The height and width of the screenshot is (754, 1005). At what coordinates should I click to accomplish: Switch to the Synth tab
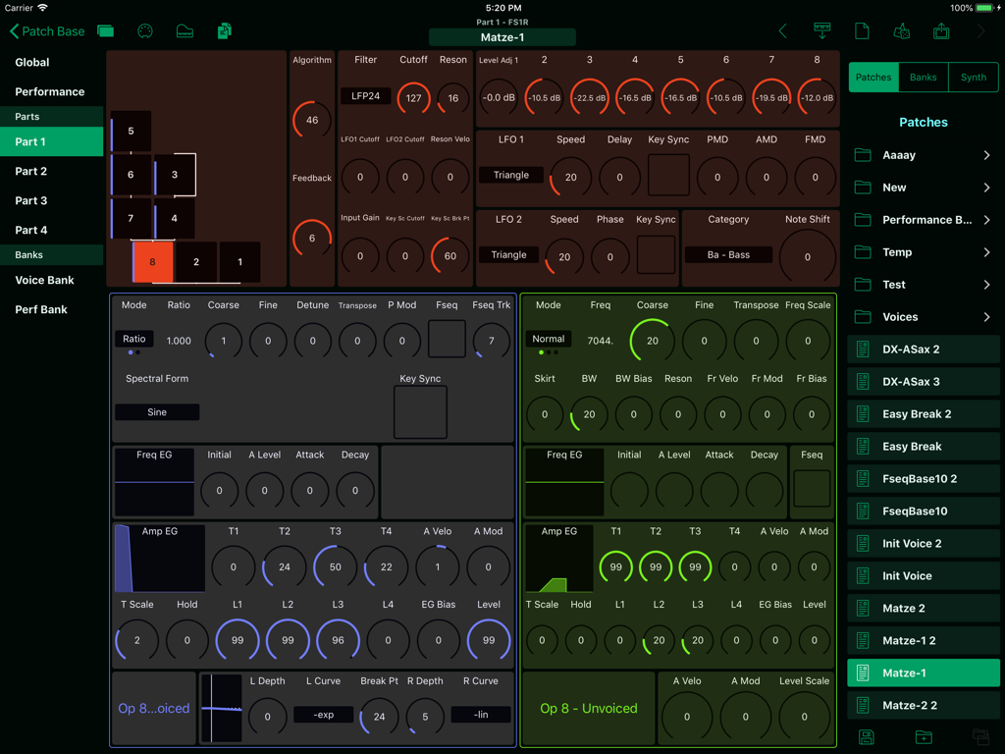point(973,77)
